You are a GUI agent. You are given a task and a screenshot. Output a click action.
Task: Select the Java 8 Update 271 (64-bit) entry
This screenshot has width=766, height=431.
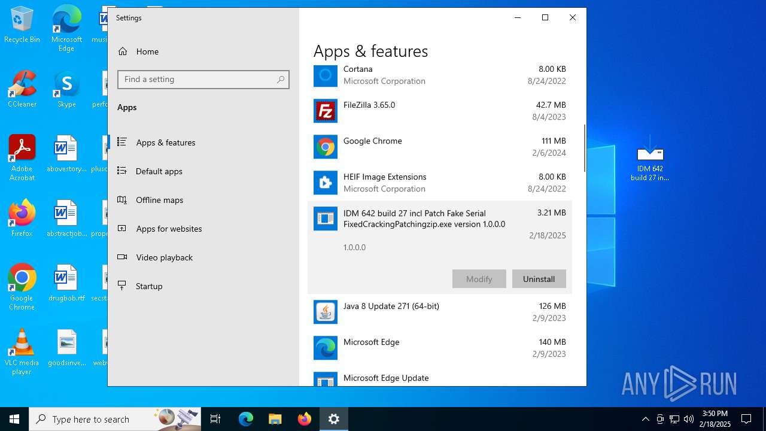440,312
